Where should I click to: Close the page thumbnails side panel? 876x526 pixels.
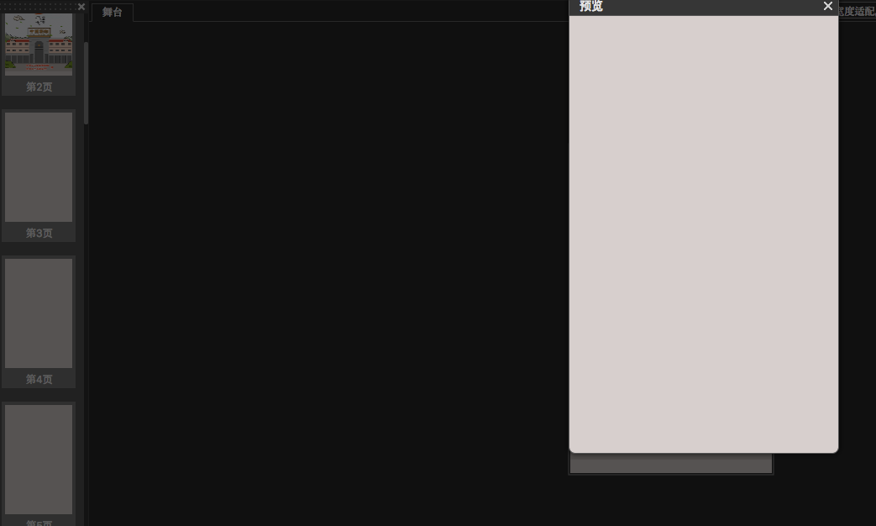[81, 7]
